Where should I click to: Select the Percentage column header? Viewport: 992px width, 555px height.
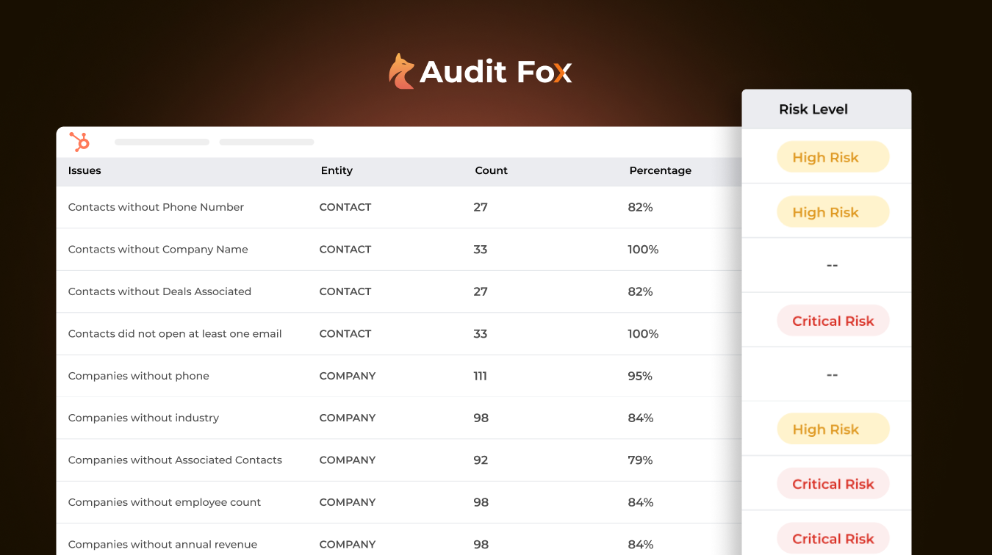coord(660,170)
